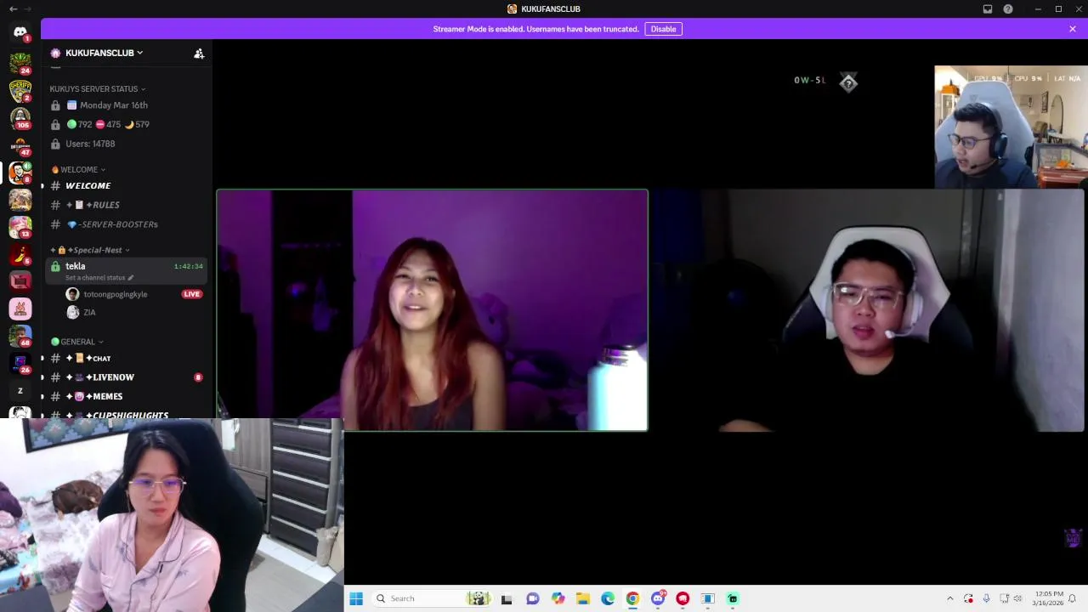Dismiss the Streamer Mode banner
Viewport: 1088px width, 612px height.
coord(1073,29)
